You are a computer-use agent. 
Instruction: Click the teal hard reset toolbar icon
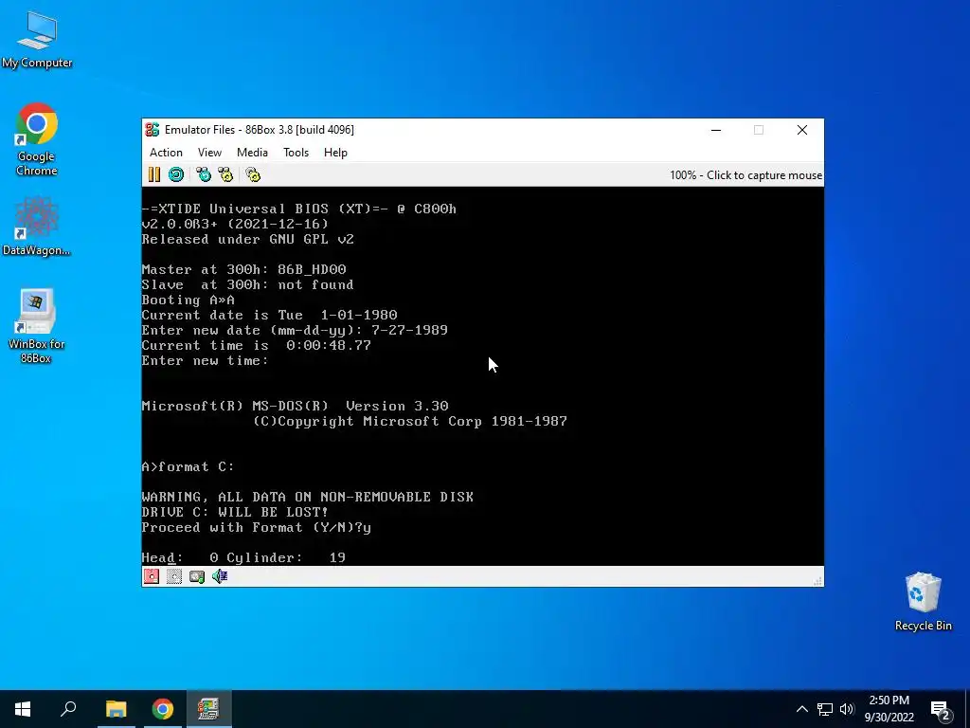[x=176, y=174]
